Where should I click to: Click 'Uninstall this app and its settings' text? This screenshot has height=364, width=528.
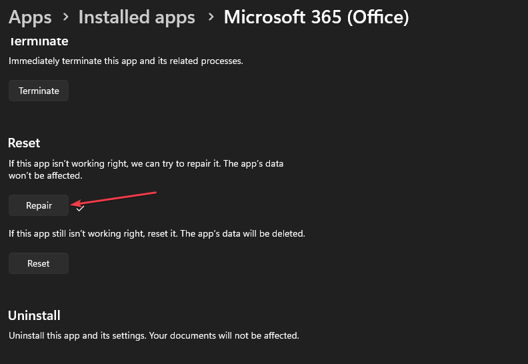pos(78,335)
